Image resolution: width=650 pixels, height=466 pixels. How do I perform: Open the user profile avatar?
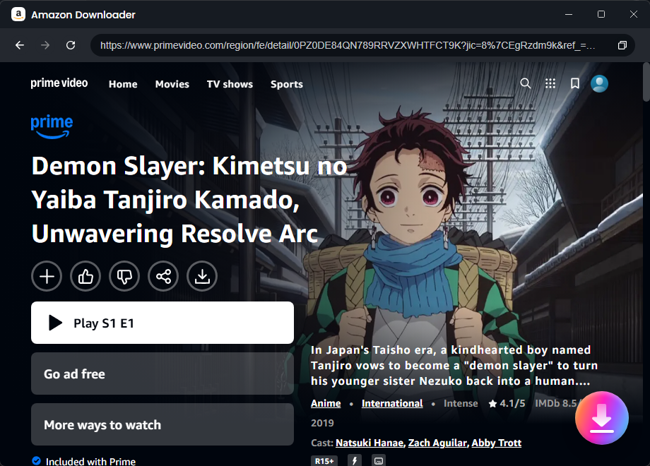[599, 84]
